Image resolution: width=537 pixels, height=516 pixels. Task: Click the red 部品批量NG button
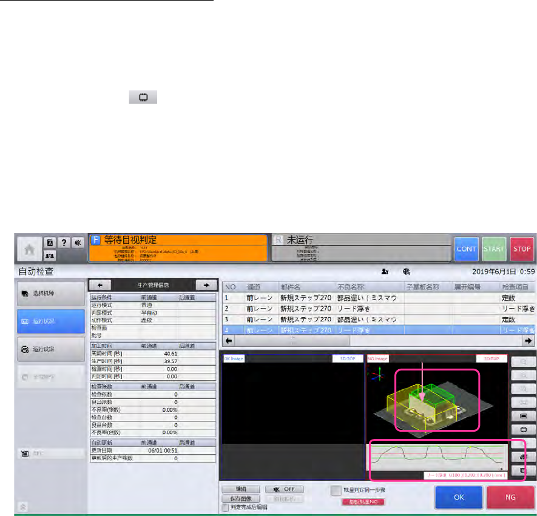tap(363, 502)
